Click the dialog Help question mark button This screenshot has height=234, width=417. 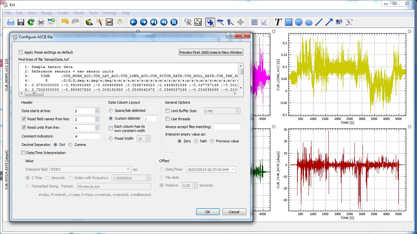(230, 36)
